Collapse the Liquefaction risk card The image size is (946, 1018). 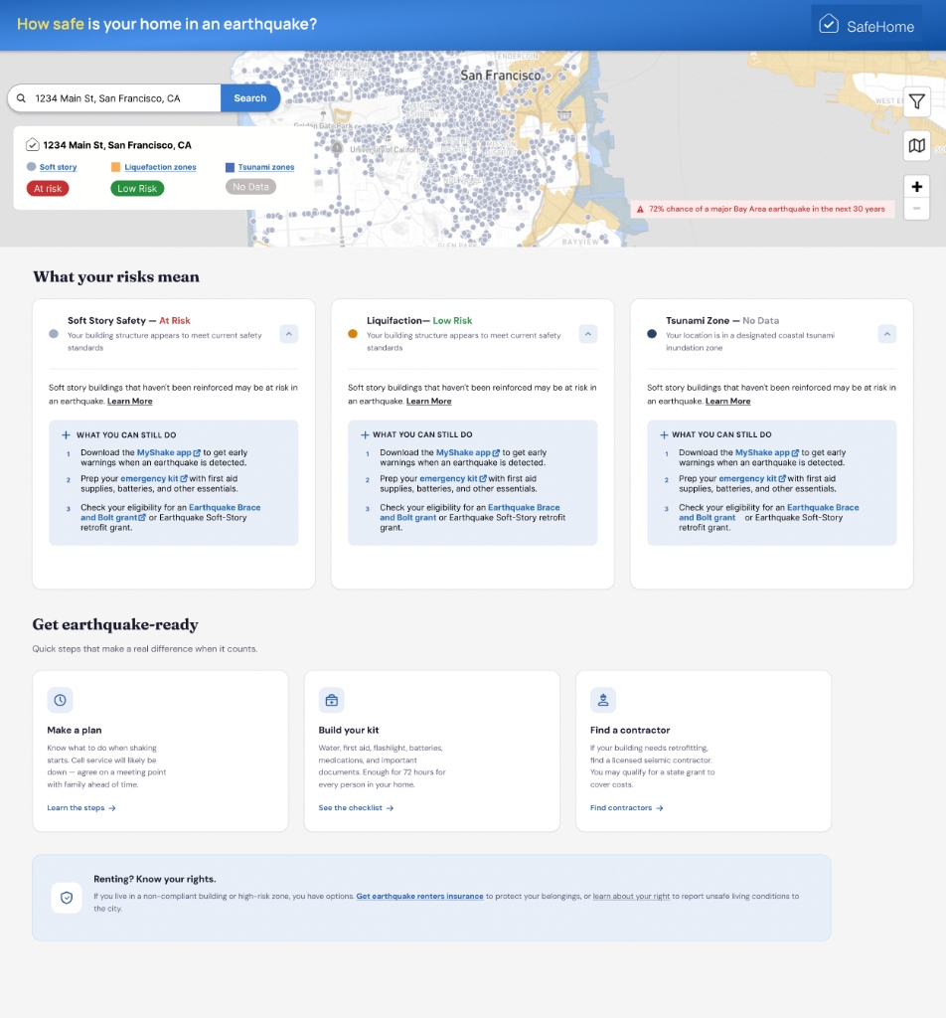[x=587, y=333]
